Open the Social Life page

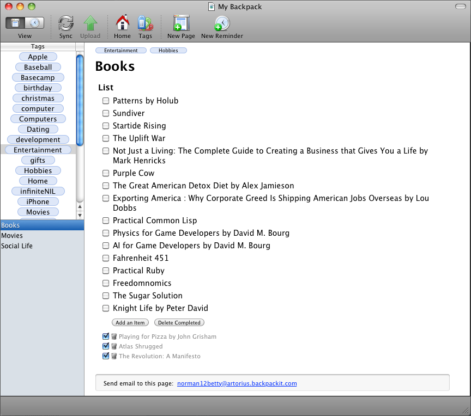(x=42, y=246)
